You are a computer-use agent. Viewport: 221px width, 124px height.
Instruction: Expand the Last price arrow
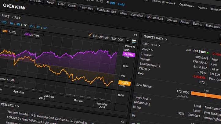point(159,45)
